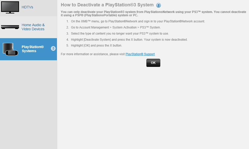Image resolution: width=249 pixels, height=149 pixels.
Task: Click the 'For more information or assistance' text
Action: click(93, 54)
